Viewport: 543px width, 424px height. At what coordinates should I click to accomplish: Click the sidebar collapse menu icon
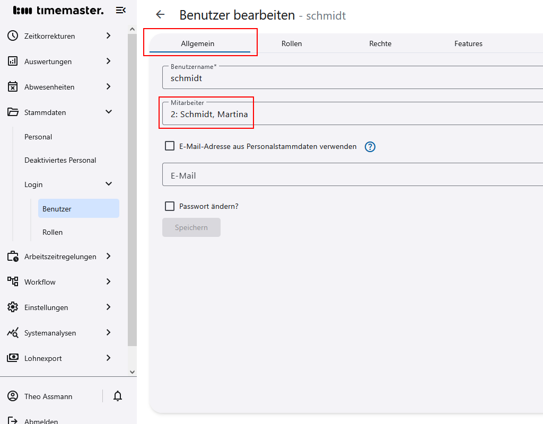120,10
